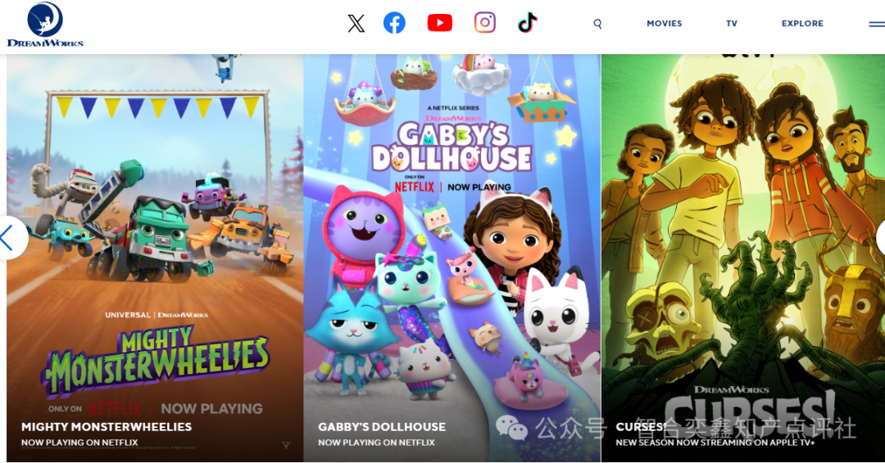This screenshot has height=463, width=885.
Task: Click the search magnifier icon
Action: [597, 24]
